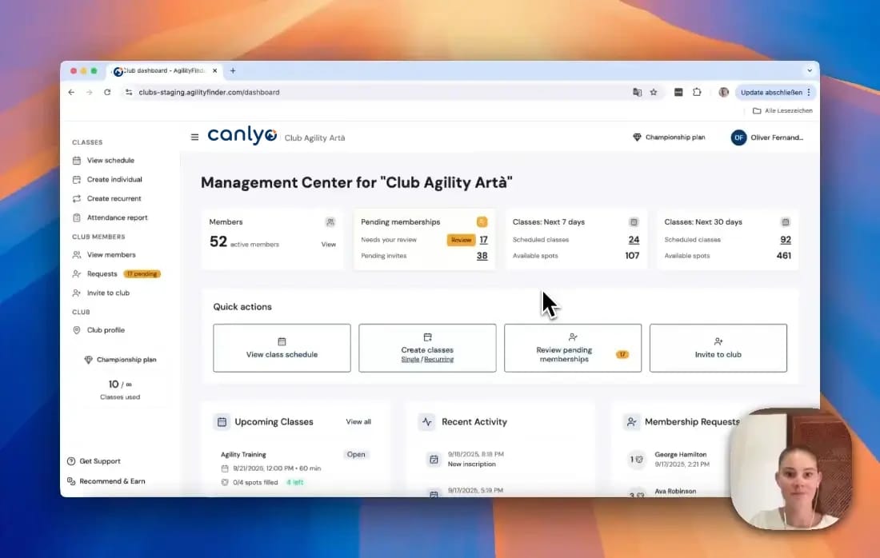Image resolution: width=880 pixels, height=558 pixels.
Task: Close the Club dashboard tab
Action: (x=215, y=71)
